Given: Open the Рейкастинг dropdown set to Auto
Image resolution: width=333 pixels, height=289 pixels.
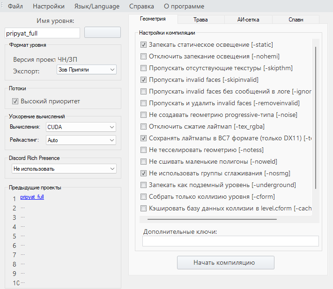Looking at the screenshot, I should tap(81, 140).
